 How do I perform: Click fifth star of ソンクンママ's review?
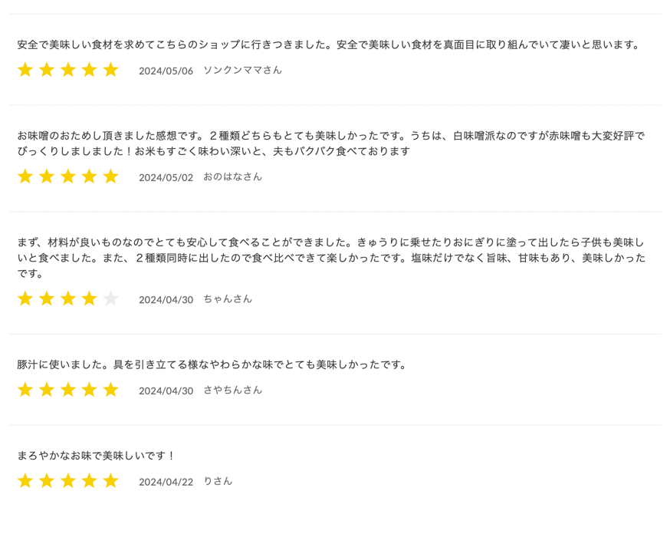pos(110,70)
